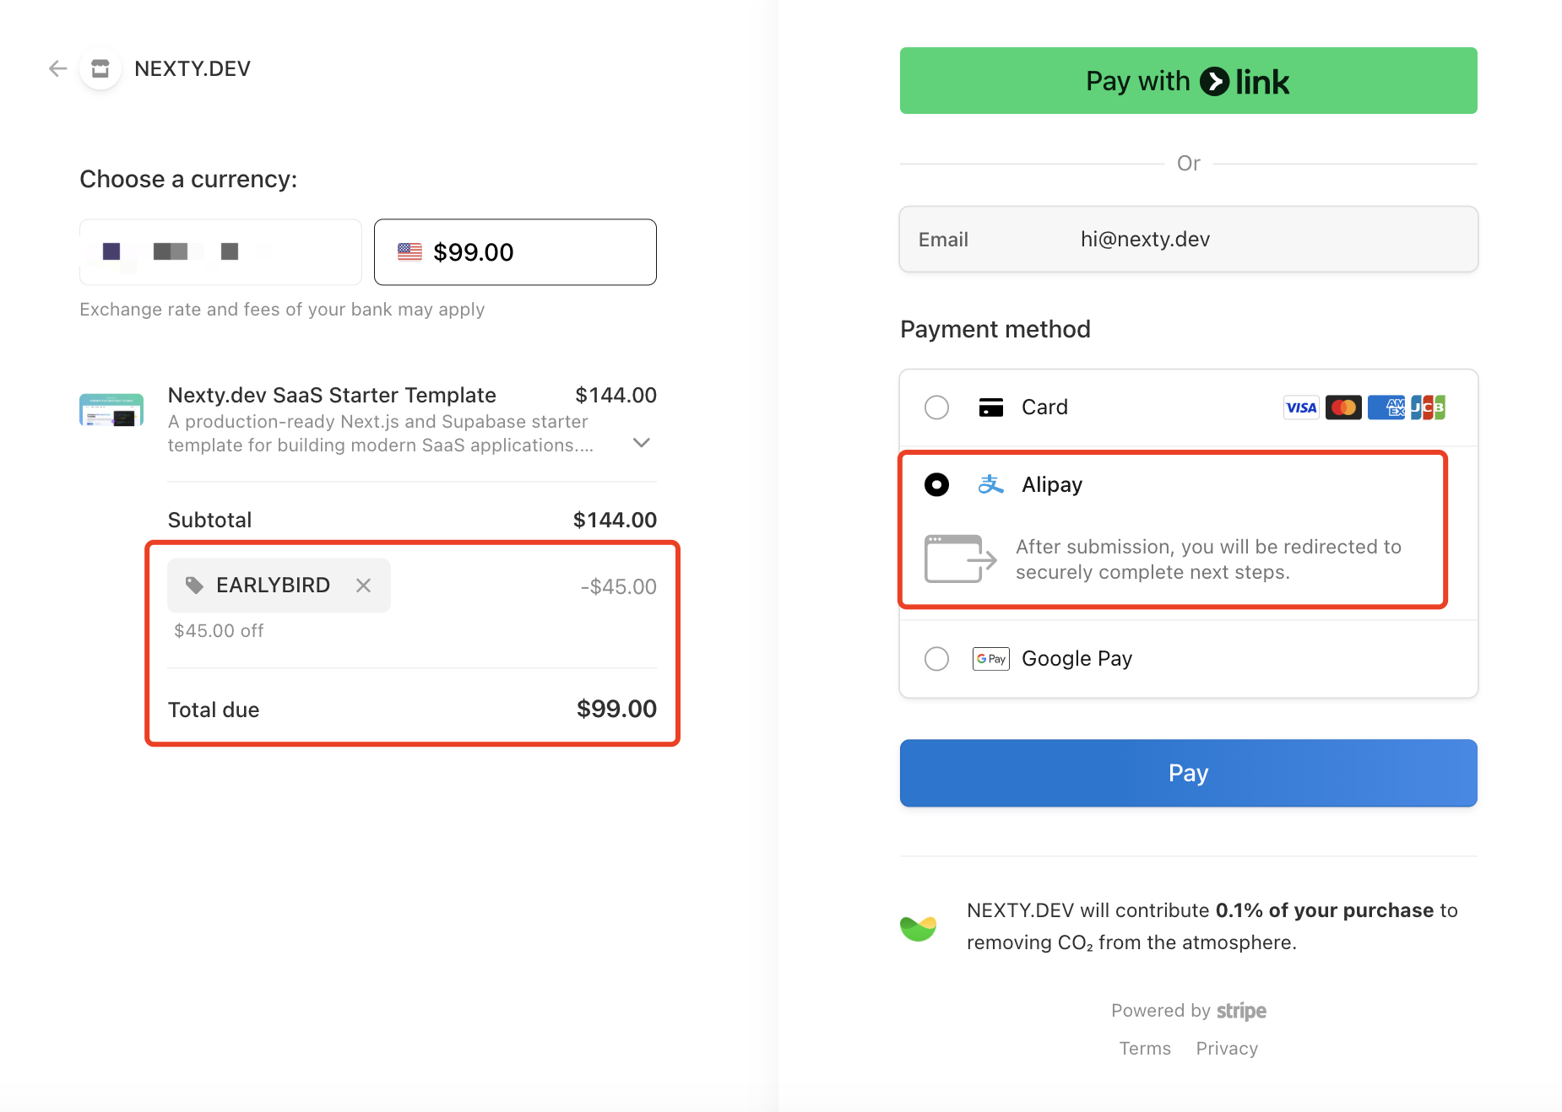Click the Visa card logo

1301,408
